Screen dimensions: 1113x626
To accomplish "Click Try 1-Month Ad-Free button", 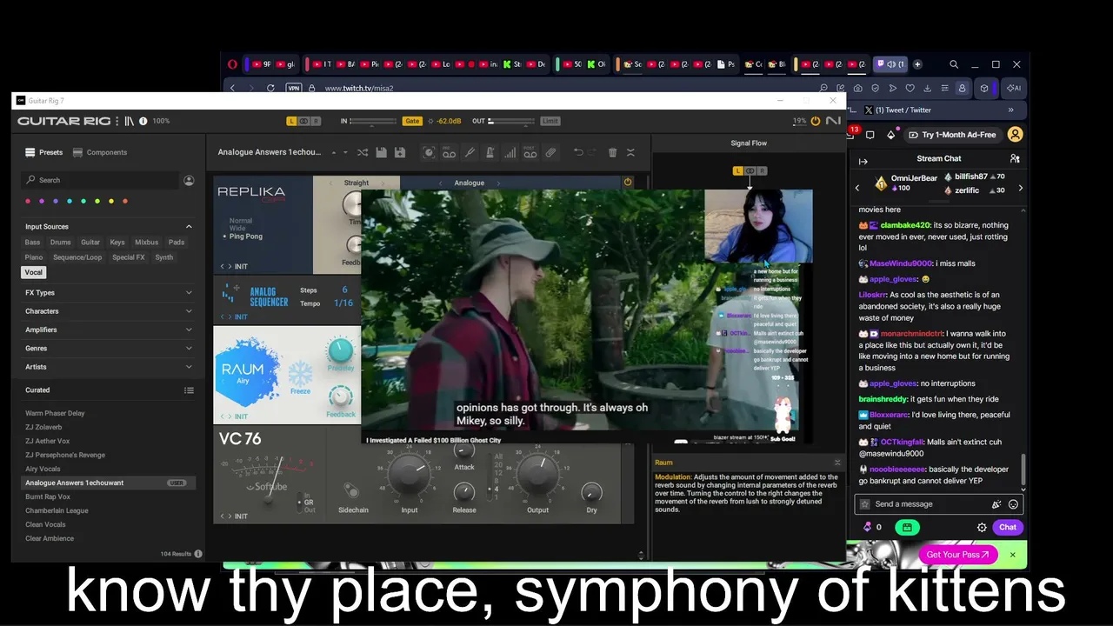I will pos(953,135).
